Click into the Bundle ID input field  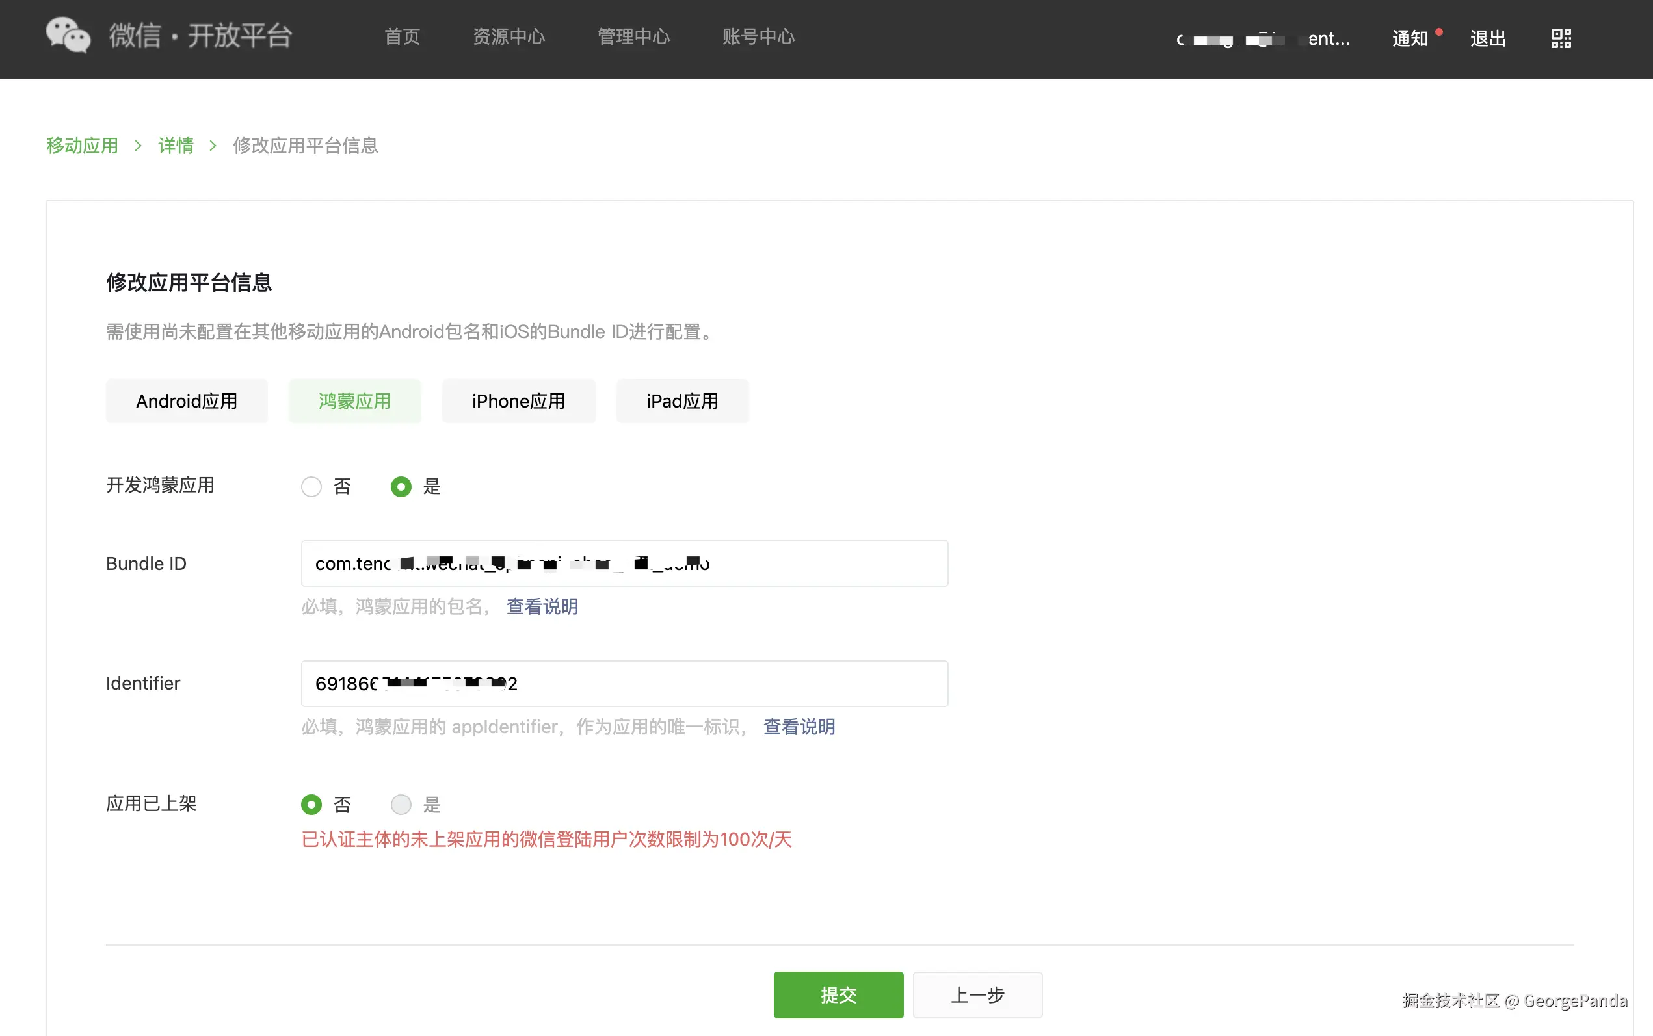point(823,563)
